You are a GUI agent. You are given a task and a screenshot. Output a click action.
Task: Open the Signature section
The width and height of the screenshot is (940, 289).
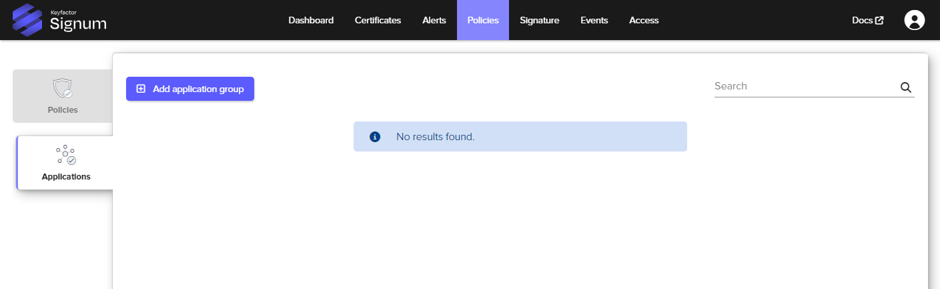(539, 21)
